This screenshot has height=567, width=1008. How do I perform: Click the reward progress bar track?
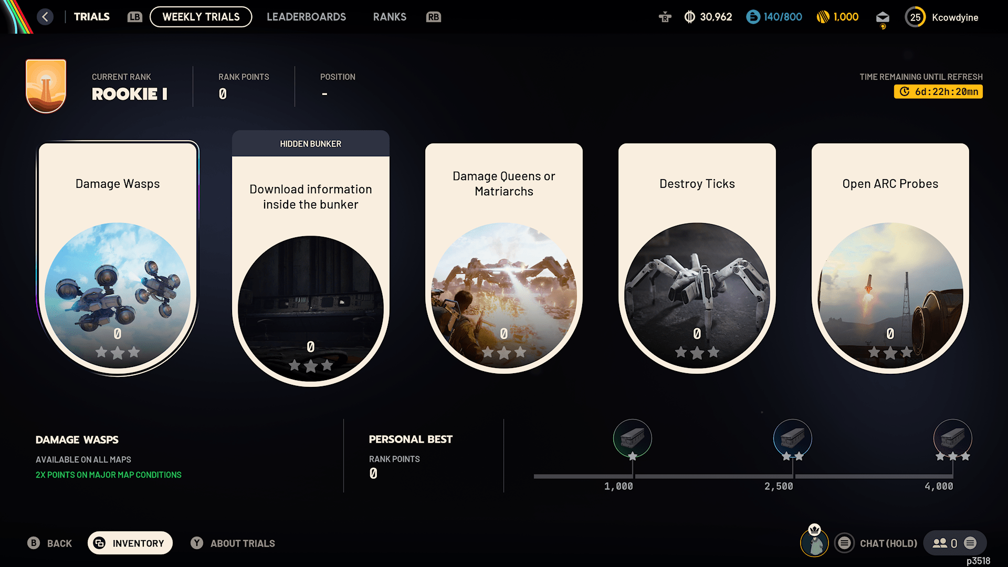pos(751,476)
